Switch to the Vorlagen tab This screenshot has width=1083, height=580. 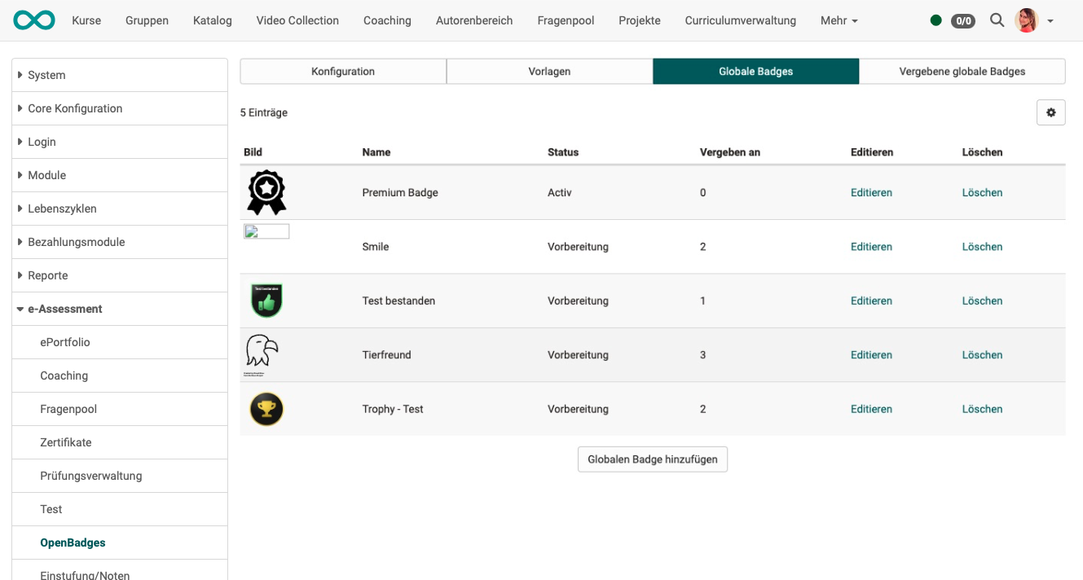pyautogui.click(x=549, y=71)
